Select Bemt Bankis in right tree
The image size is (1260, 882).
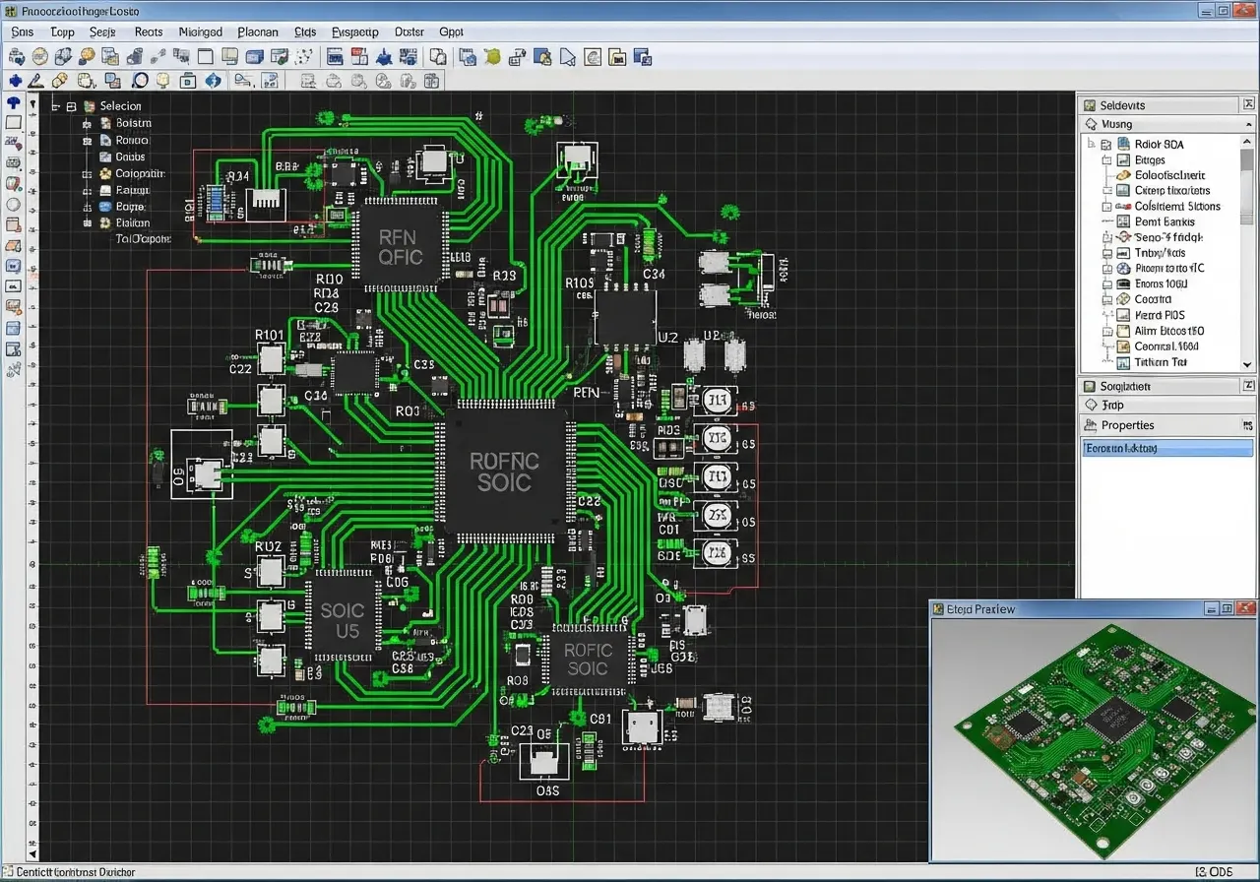tap(1165, 221)
